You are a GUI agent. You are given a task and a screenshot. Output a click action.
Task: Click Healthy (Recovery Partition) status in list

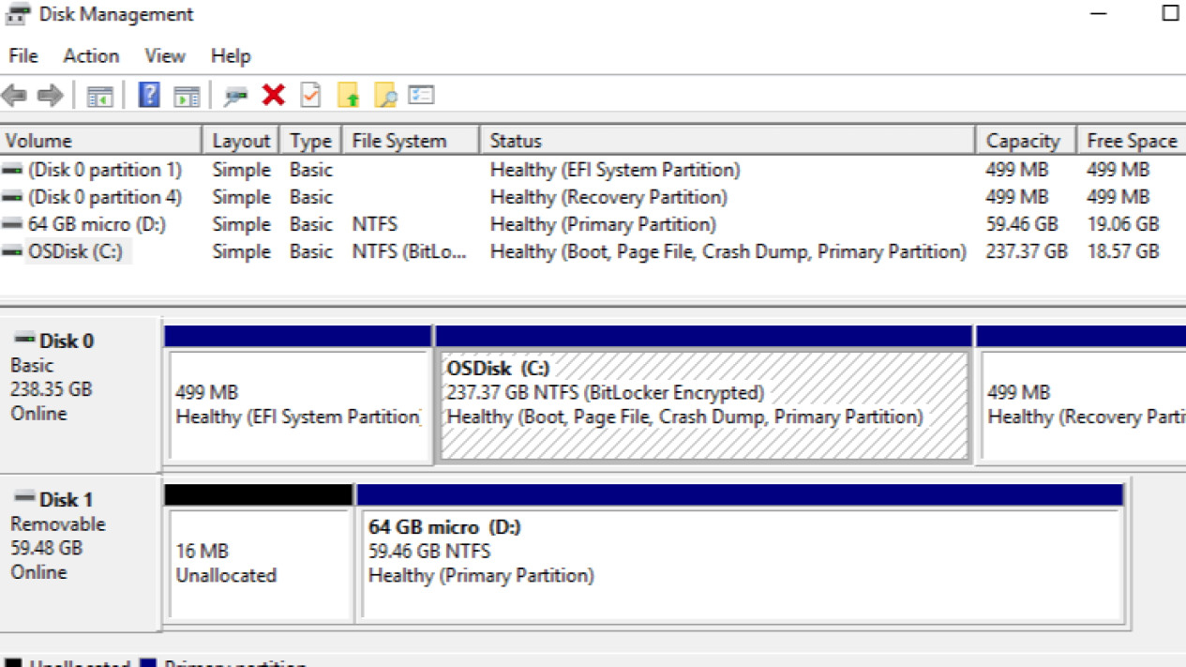pos(608,197)
